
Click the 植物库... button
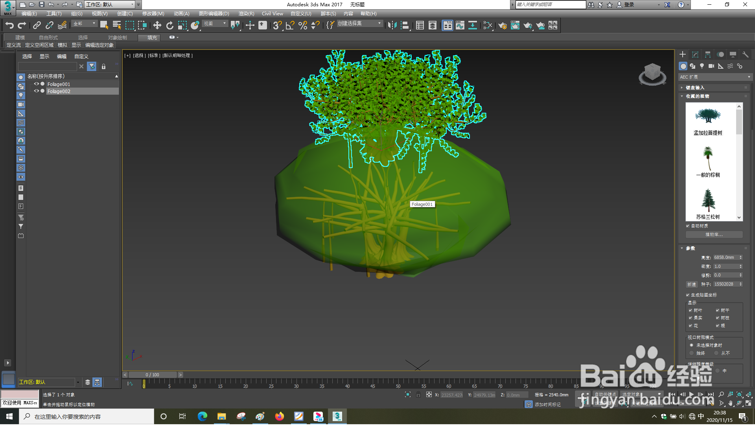tap(714, 234)
